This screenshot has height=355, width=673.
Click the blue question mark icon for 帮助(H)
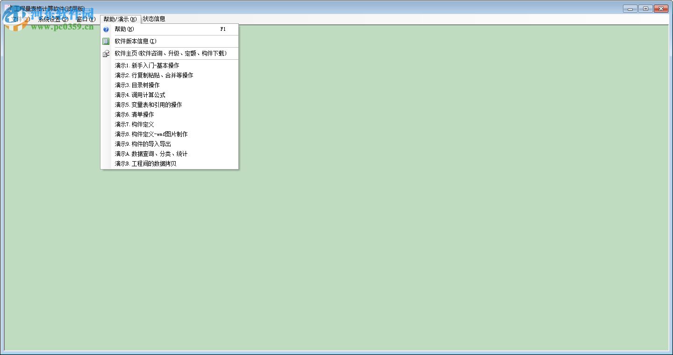click(x=106, y=29)
